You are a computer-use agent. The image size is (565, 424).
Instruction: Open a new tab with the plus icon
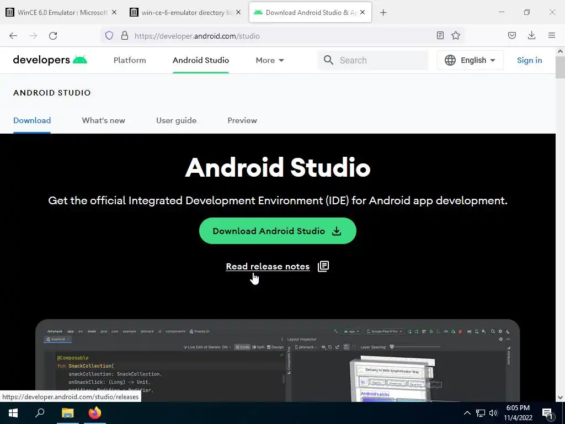point(383,13)
